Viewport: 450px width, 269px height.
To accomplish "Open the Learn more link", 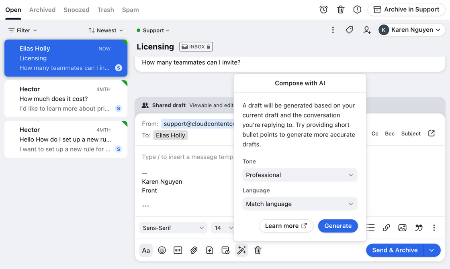I will click(x=286, y=226).
